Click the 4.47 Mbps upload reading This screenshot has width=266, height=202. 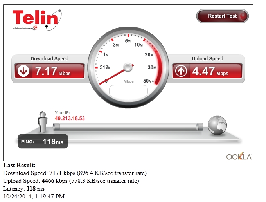click(210, 71)
